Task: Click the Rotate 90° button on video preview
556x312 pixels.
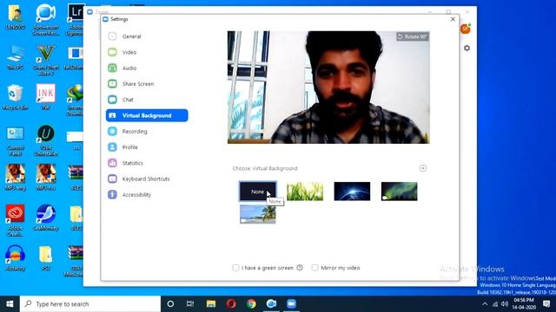Action: [413, 36]
